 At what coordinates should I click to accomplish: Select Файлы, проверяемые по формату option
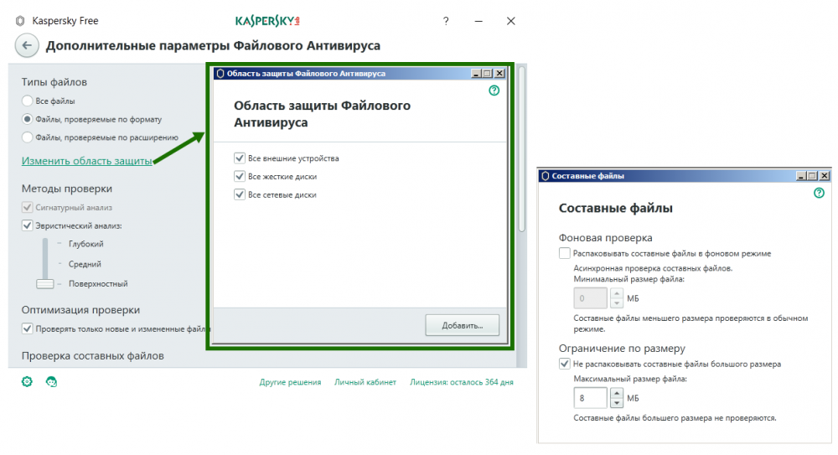coord(28,119)
